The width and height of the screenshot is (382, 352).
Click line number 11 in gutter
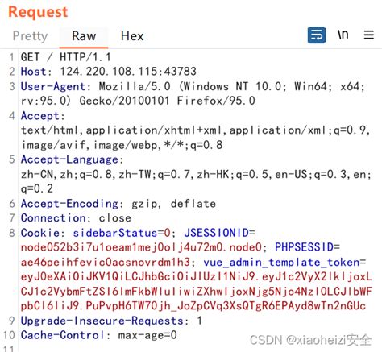8,349
